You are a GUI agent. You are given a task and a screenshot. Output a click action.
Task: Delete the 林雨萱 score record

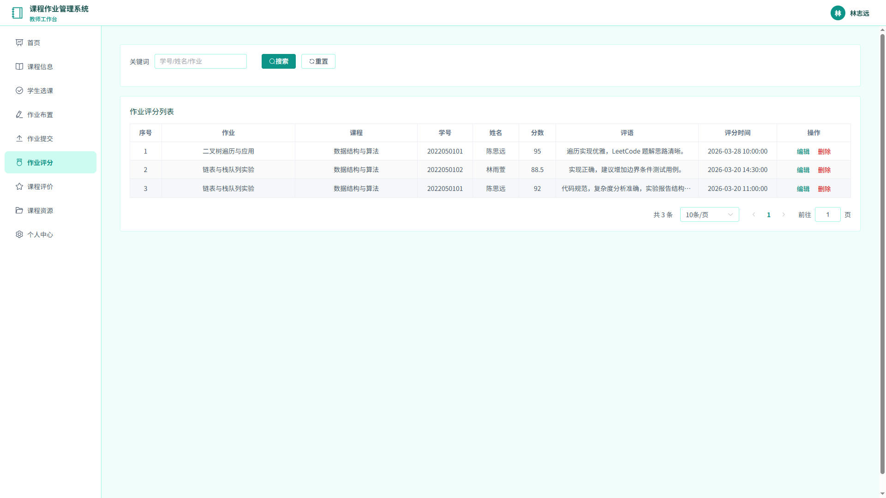(824, 170)
